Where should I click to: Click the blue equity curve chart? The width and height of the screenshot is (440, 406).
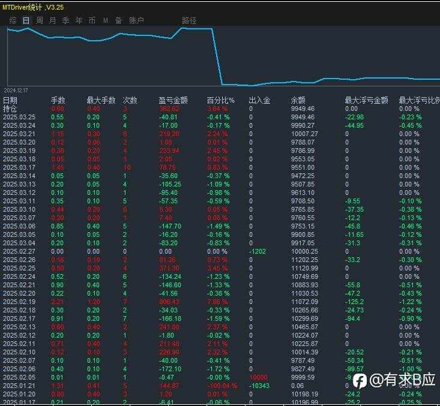tap(223, 56)
